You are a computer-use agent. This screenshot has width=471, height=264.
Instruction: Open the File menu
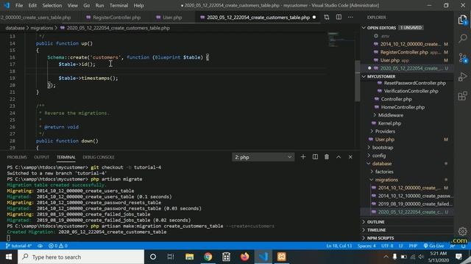[x=19, y=5]
